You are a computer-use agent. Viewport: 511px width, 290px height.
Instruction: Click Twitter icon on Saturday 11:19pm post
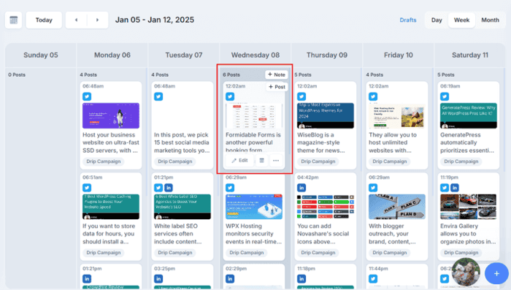[445, 188]
